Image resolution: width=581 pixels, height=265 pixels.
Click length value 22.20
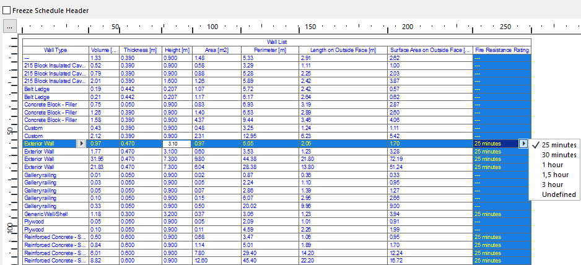coord(307,261)
